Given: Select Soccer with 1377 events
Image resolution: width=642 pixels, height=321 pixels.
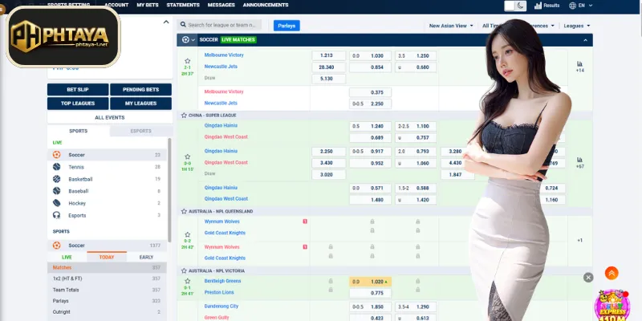Looking at the screenshot, I should point(107,246).
